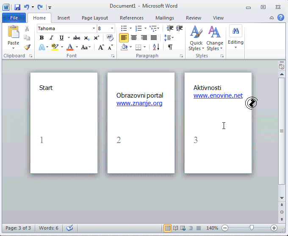Screen dimensions: 288x236
Task: Click the Clear Formatting icon
Action: coord(110,38)
